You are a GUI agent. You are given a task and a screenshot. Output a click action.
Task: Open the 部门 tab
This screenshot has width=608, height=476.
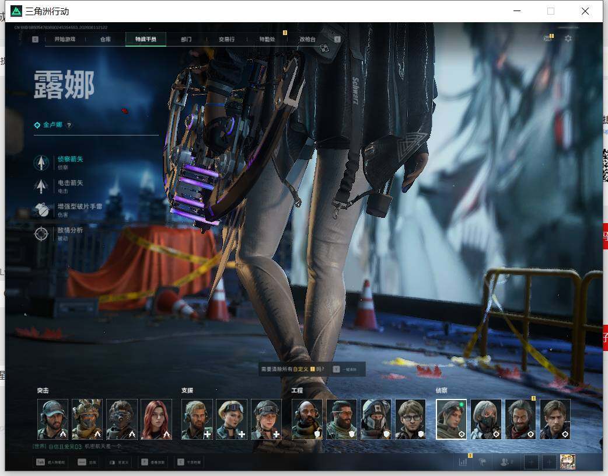click(x=186, y=39)
